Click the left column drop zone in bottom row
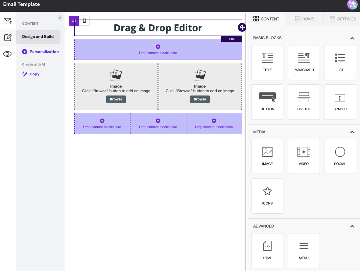Viewport: 360px width, 271px height. (102, 123)
